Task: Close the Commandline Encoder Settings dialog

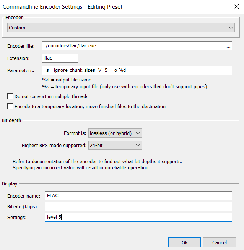Action: (x=236, y=7)
